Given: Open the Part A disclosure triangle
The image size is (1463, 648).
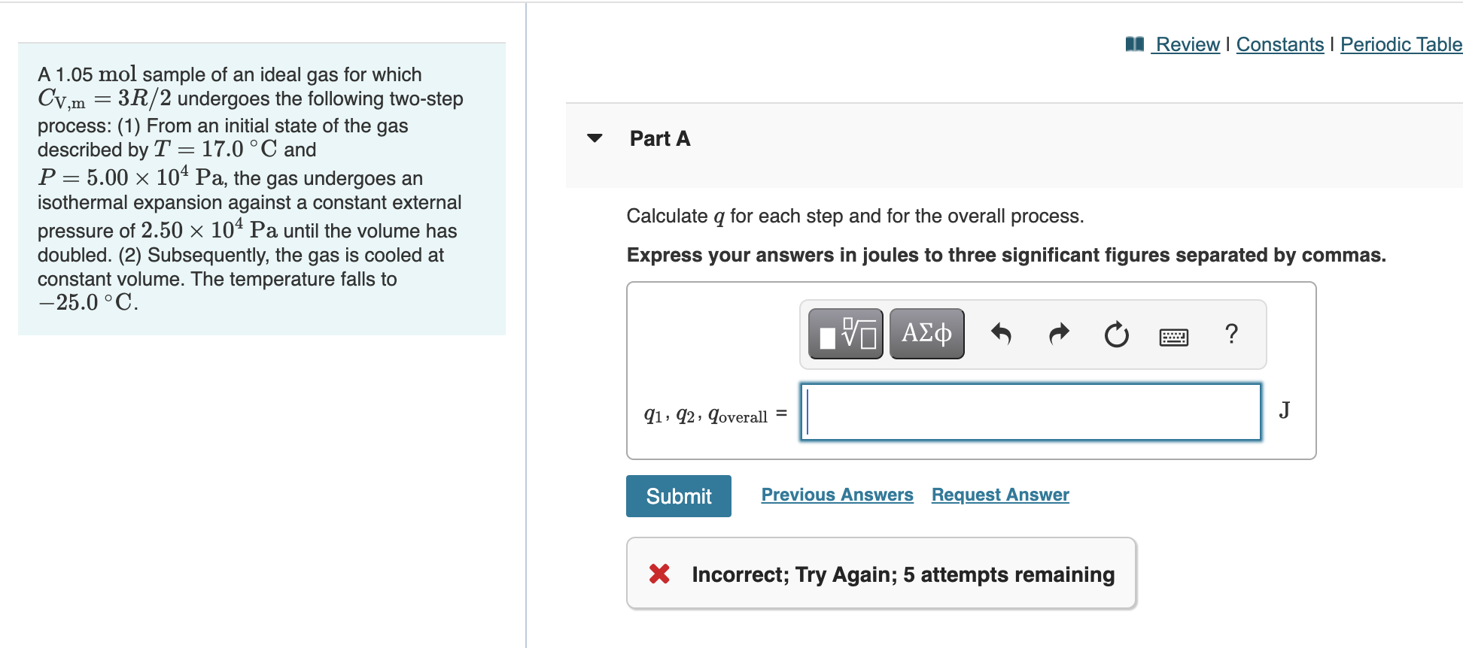Looking at the screenshot, I should pyautogui.click(x=595, y=138).
